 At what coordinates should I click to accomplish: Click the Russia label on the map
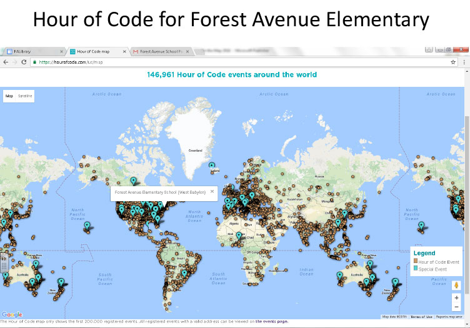[319, 176]
